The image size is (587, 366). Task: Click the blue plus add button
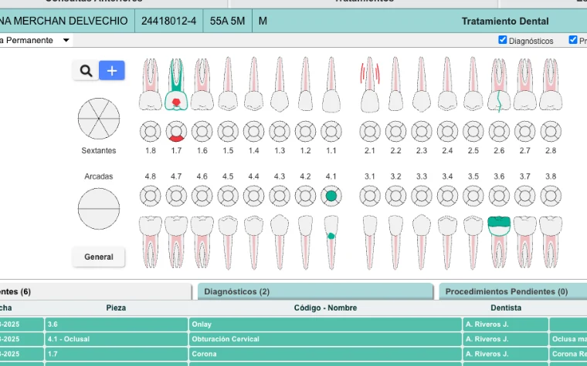click(x=112, y=71)
